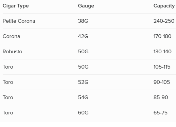This screenshot has width=176, height=127.
Task: Click the 54G gauge value
Action: pos(83,97)
